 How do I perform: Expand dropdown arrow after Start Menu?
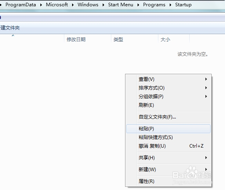pos(138,5)
